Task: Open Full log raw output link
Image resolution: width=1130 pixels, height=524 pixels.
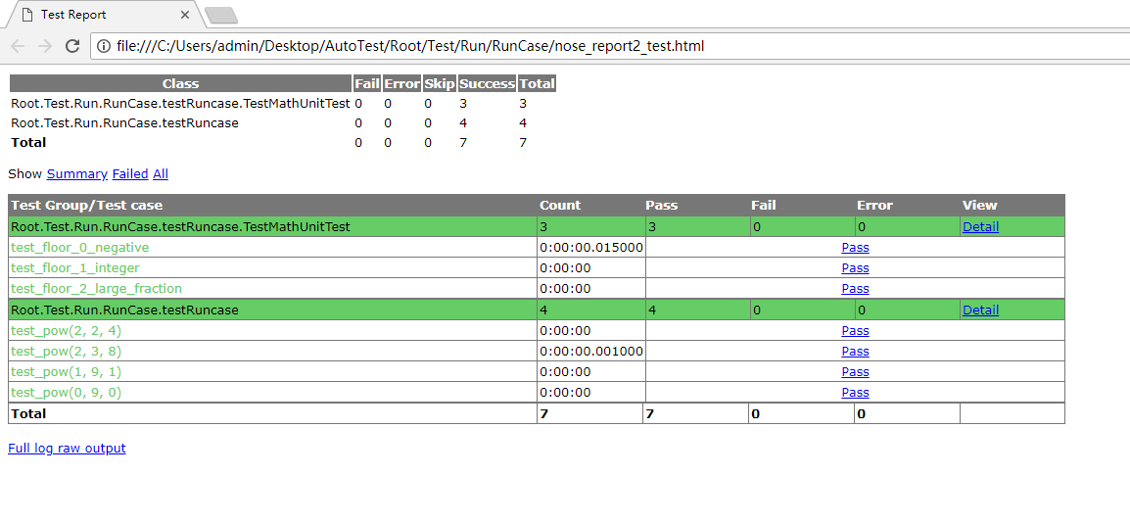Action: [x=67, y=449]
